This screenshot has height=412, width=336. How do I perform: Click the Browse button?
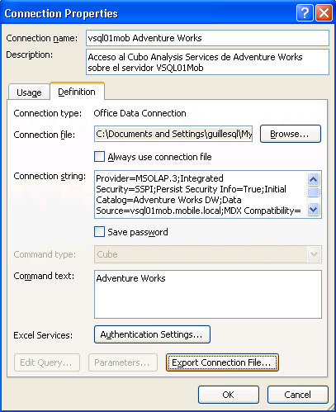tap(291, 134)
